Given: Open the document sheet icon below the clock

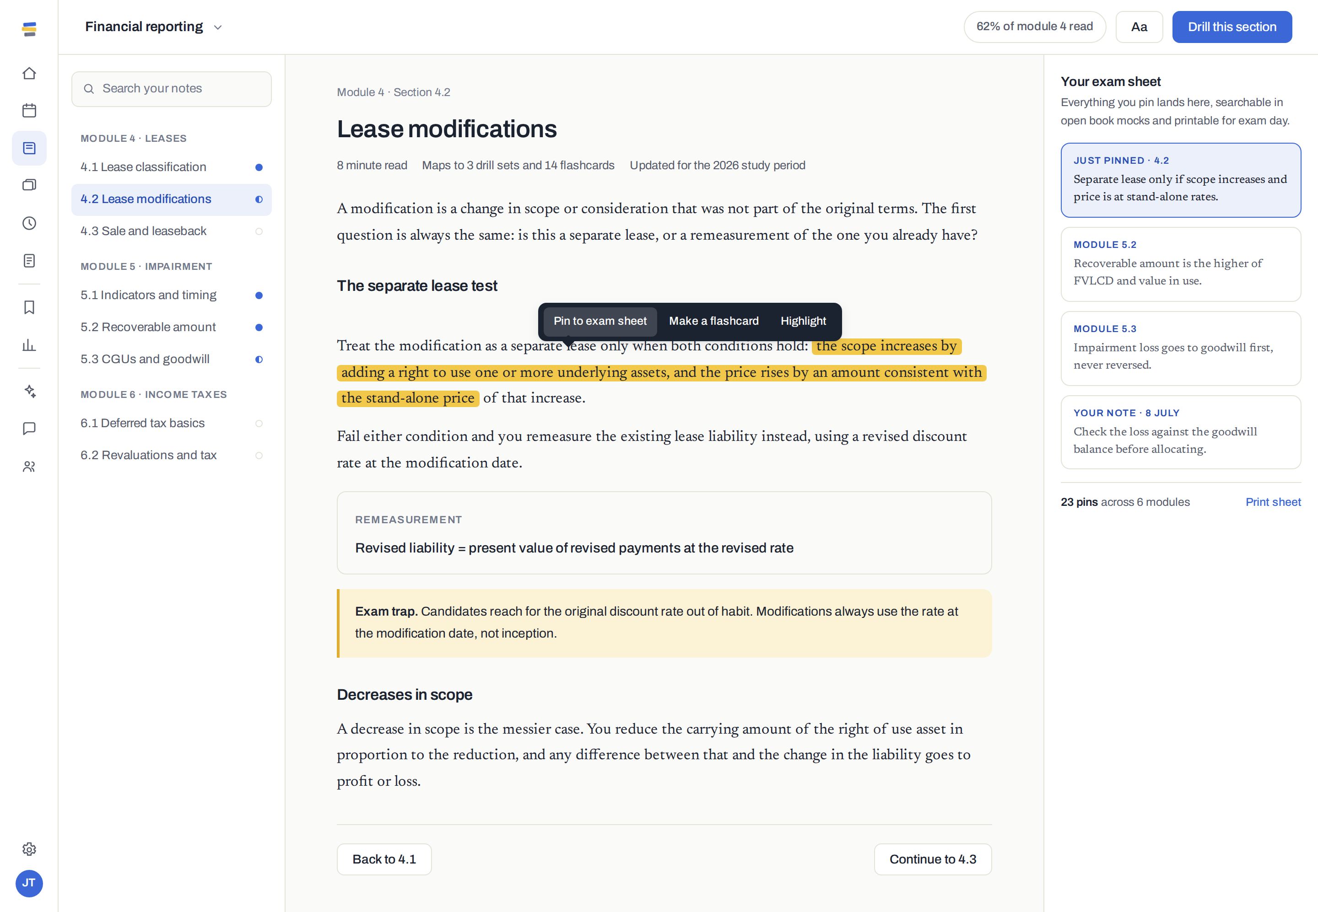Looking at the screenshot, I should pyautogui.click(x=29, y=261).
